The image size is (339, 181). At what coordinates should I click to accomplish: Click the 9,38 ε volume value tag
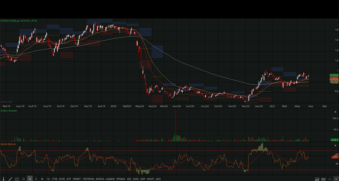335,140
